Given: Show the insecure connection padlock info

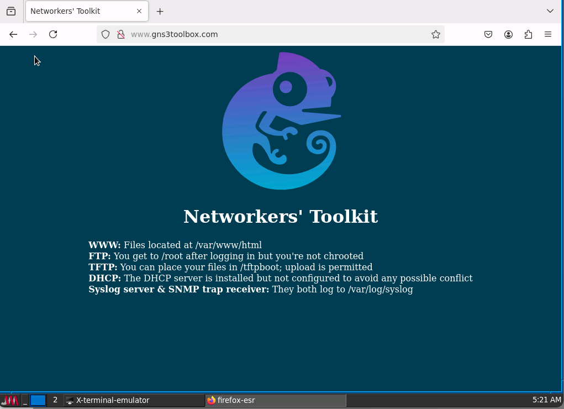Looking at the screenshot, I should click(121, 34).
